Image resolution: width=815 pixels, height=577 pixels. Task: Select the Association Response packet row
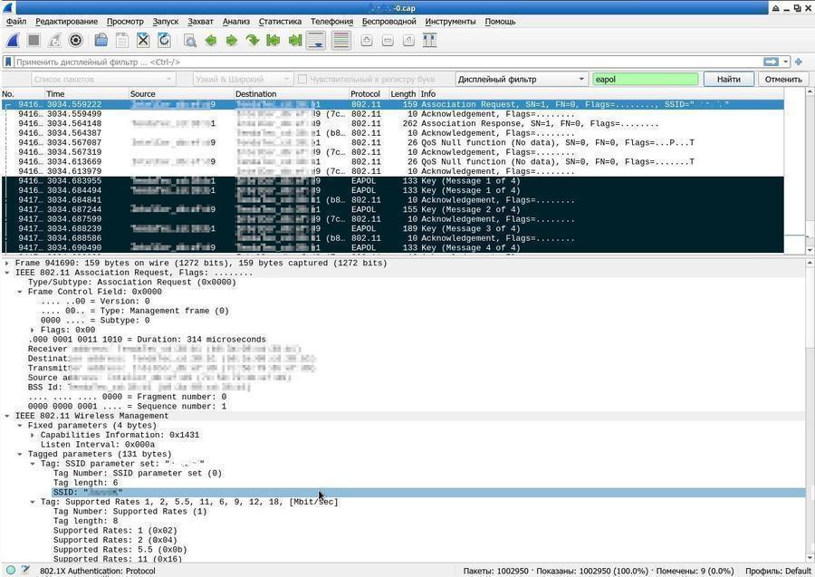point(392,124)
